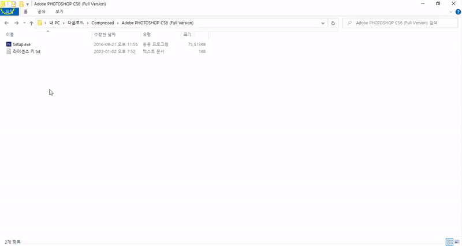Select the Setup.exe file
The width and height of the screenshot is (462, 246).
click(x=21, y=44)
